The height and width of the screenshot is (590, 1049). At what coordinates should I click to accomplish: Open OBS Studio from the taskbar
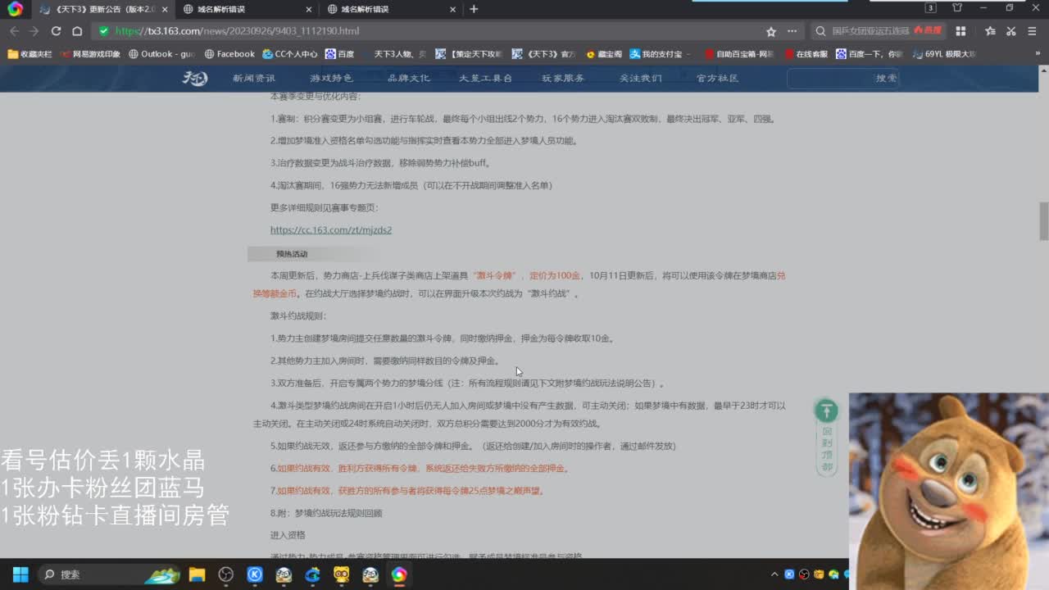226,574
